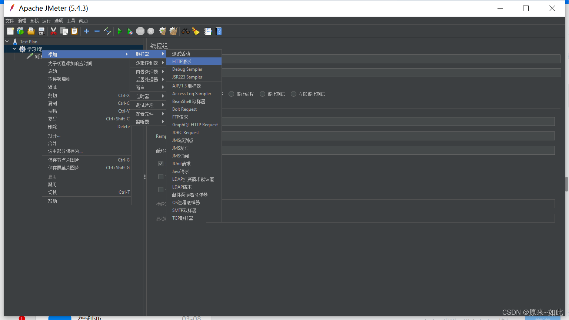
Task: Open the 文件 menu
Action: (10, 21)
